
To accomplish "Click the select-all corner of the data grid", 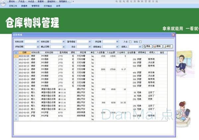I will [x=16, y=53].
